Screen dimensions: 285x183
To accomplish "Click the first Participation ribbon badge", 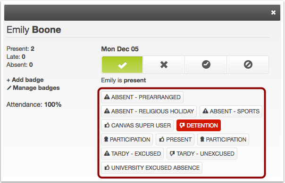I will click(x=127, y=140).
